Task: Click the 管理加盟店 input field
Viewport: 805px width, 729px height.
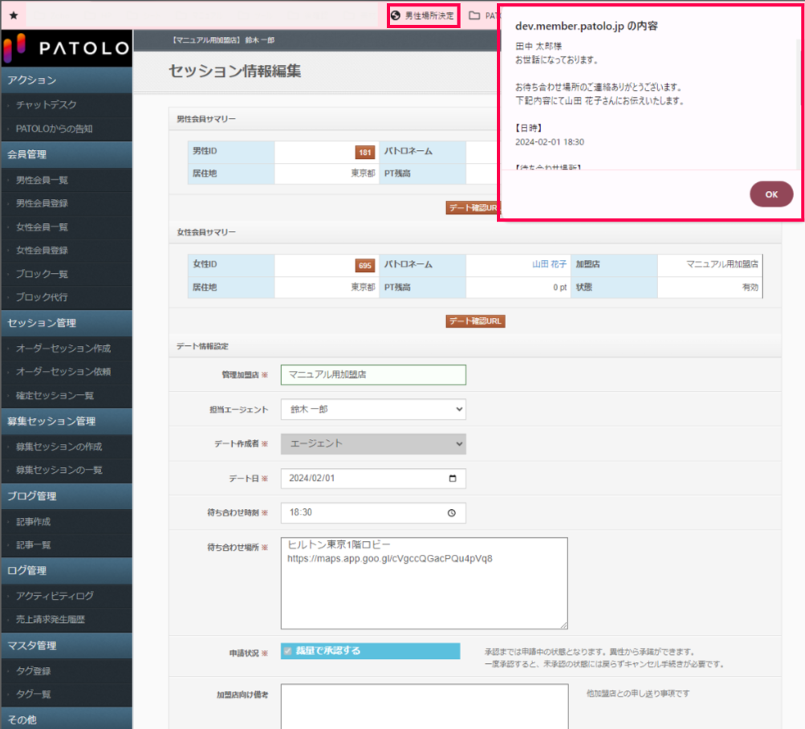Action: 373,375
